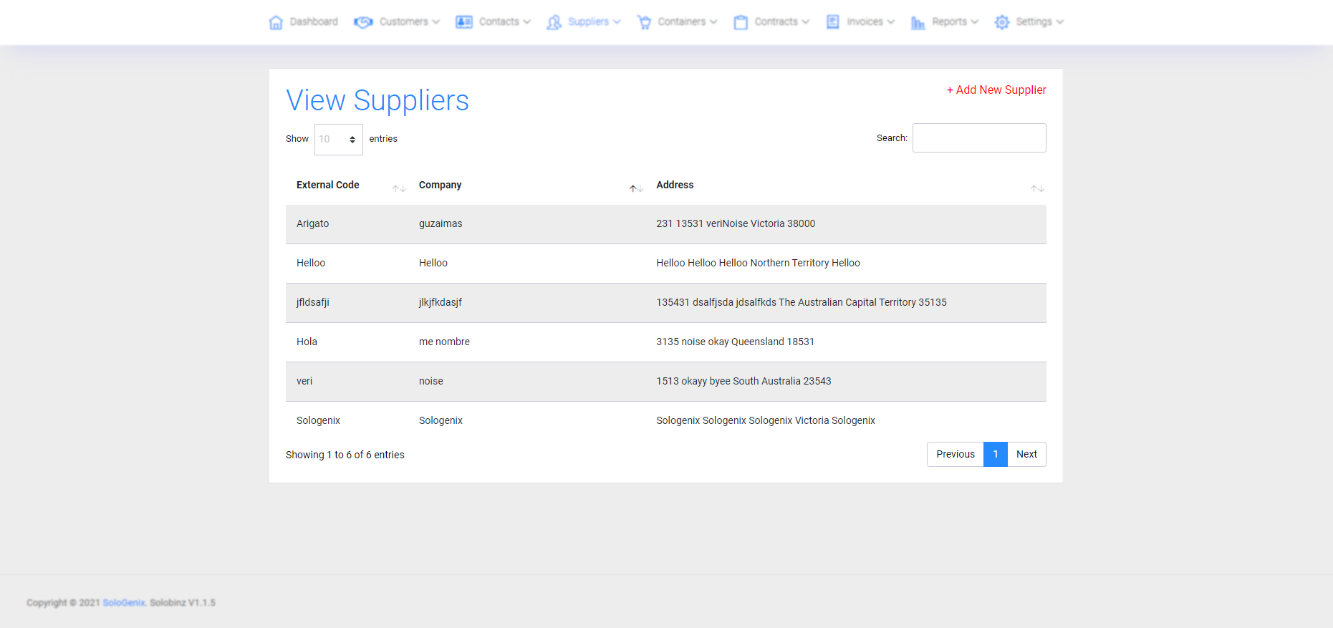Image resolution: width=1333 pixels, height=628 pixels.
Task: Sort table by Address column
Action: pos(675,185)
